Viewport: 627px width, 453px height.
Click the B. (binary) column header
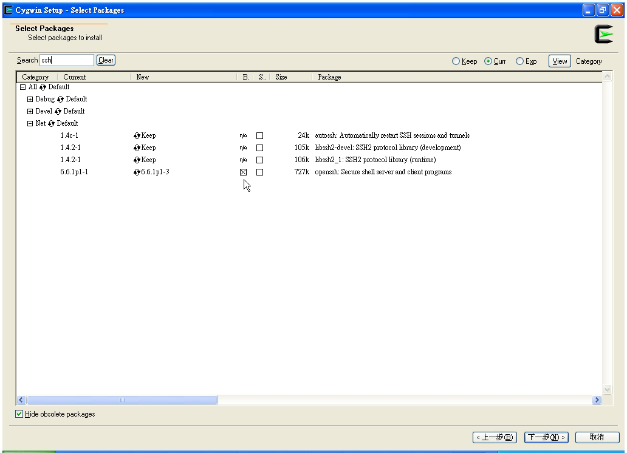pyautogui.click(x=245, y=77)
